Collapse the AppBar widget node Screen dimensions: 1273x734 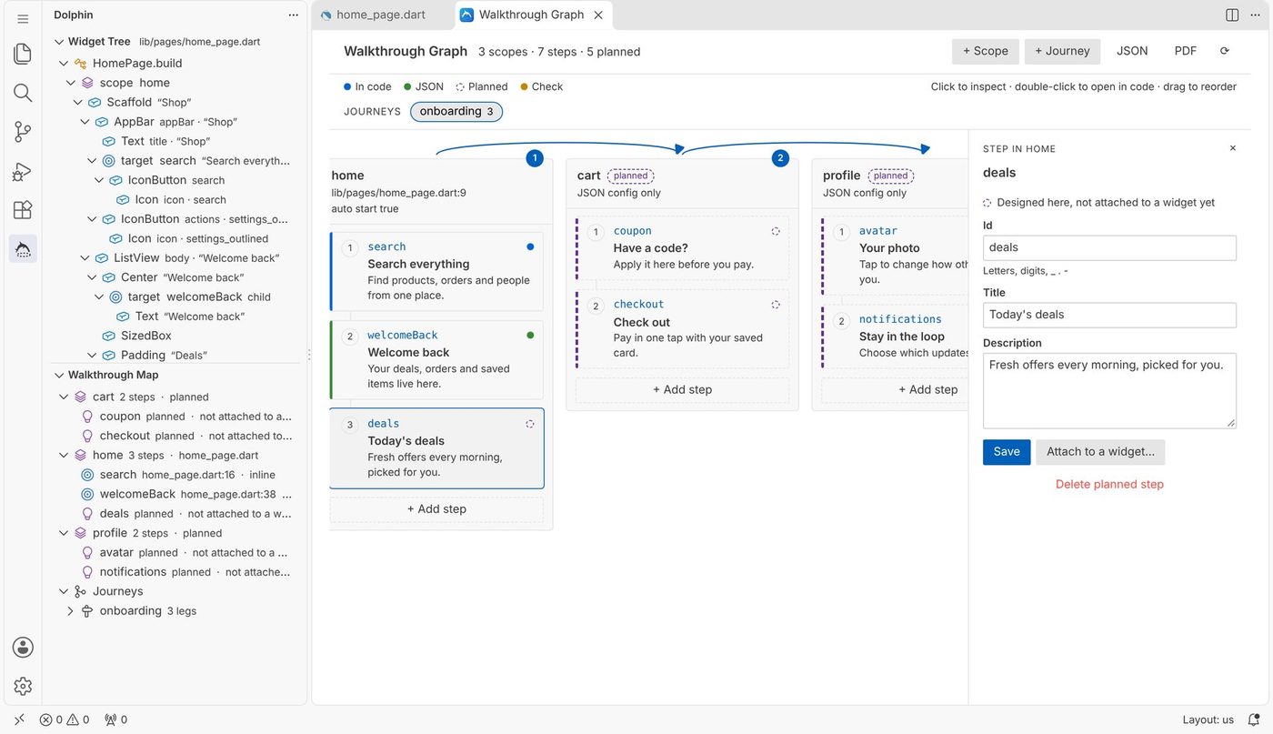(85, 122)
